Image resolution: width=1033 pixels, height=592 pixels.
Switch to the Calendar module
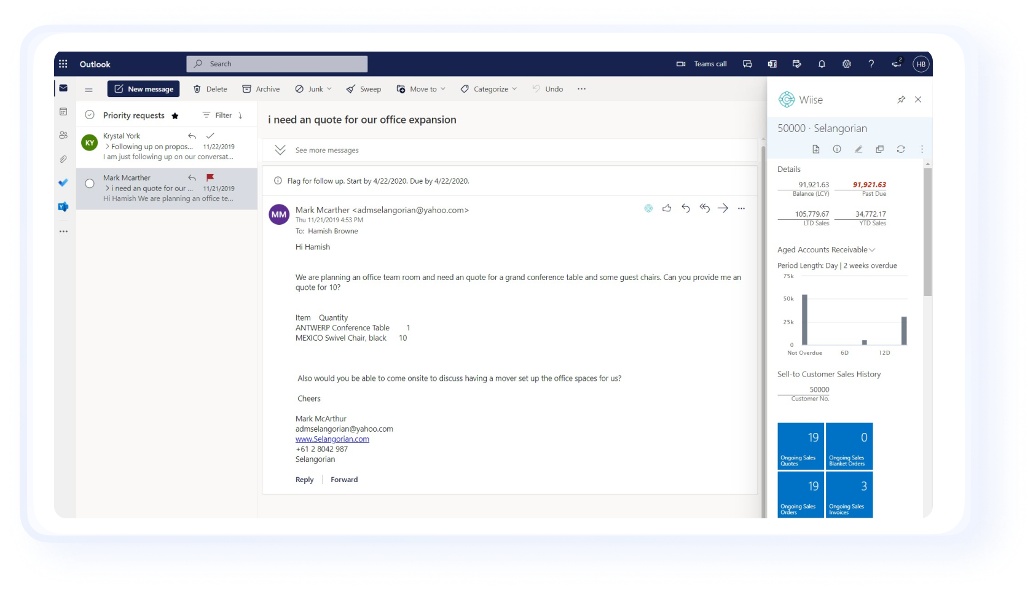point(63,111)
